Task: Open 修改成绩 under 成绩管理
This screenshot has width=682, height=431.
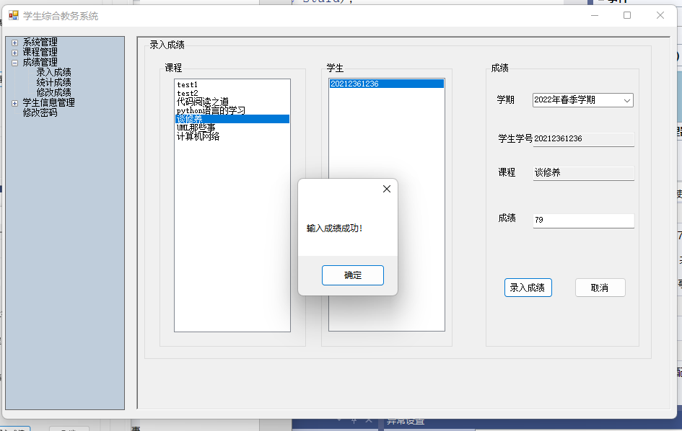Action: point(54,92)
